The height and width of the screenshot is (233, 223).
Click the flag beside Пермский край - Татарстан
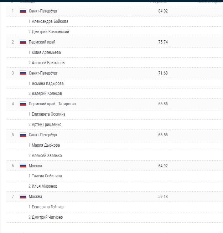(x=23, y=104)
